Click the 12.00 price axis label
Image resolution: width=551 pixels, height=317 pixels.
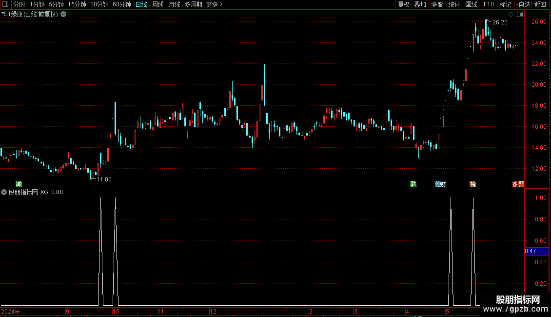[539, 169]
